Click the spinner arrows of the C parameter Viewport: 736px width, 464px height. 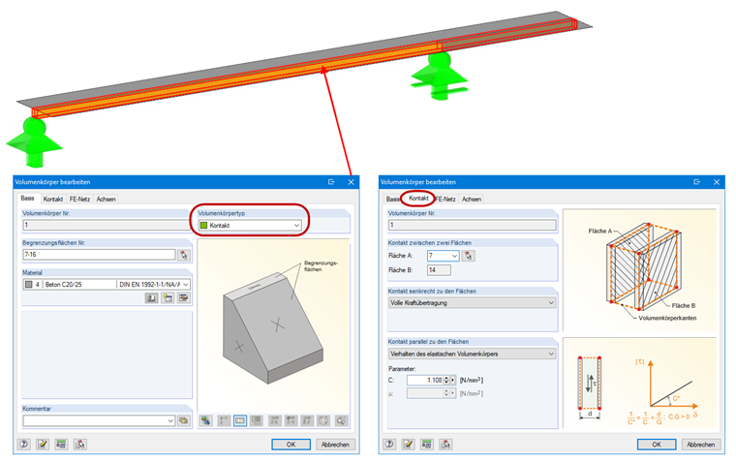pos(446,380)
